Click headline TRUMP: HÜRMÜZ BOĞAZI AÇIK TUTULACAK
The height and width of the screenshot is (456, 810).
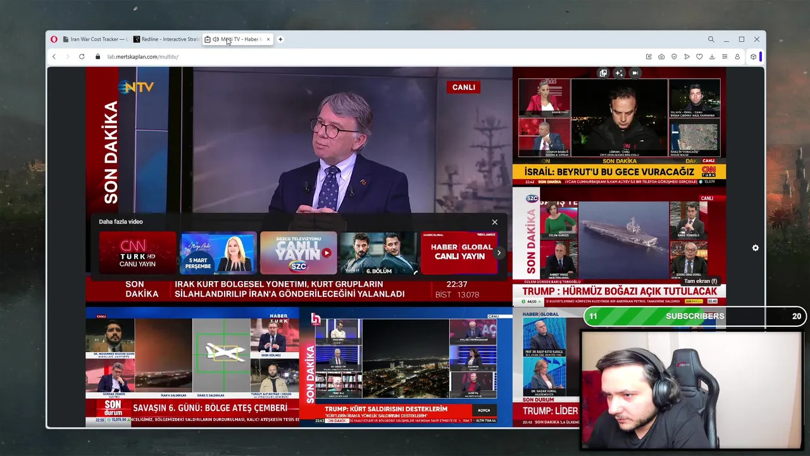pyautogui.click(x=620, y=291)
